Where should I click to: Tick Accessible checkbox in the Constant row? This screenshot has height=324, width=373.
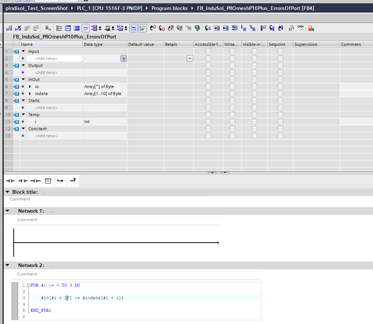pyautogui.click(x=208, y=129)
